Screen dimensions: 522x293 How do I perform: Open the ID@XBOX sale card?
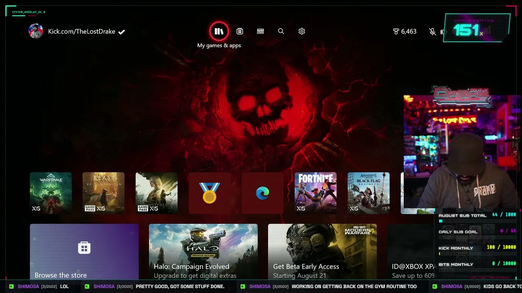coord(411,251)
